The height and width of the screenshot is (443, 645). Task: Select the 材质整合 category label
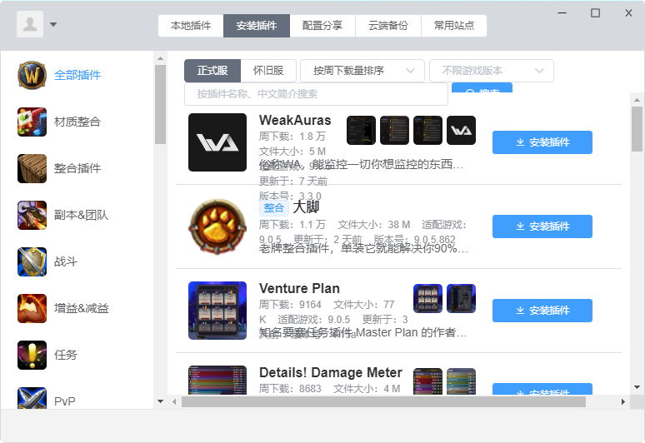pos(77,122)
